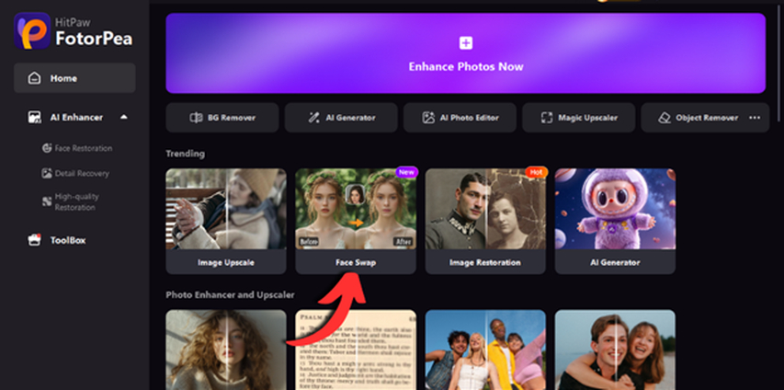Open the Home sidebar item
Viewport: 784px width, 390px height.
(x=74, y=78)
